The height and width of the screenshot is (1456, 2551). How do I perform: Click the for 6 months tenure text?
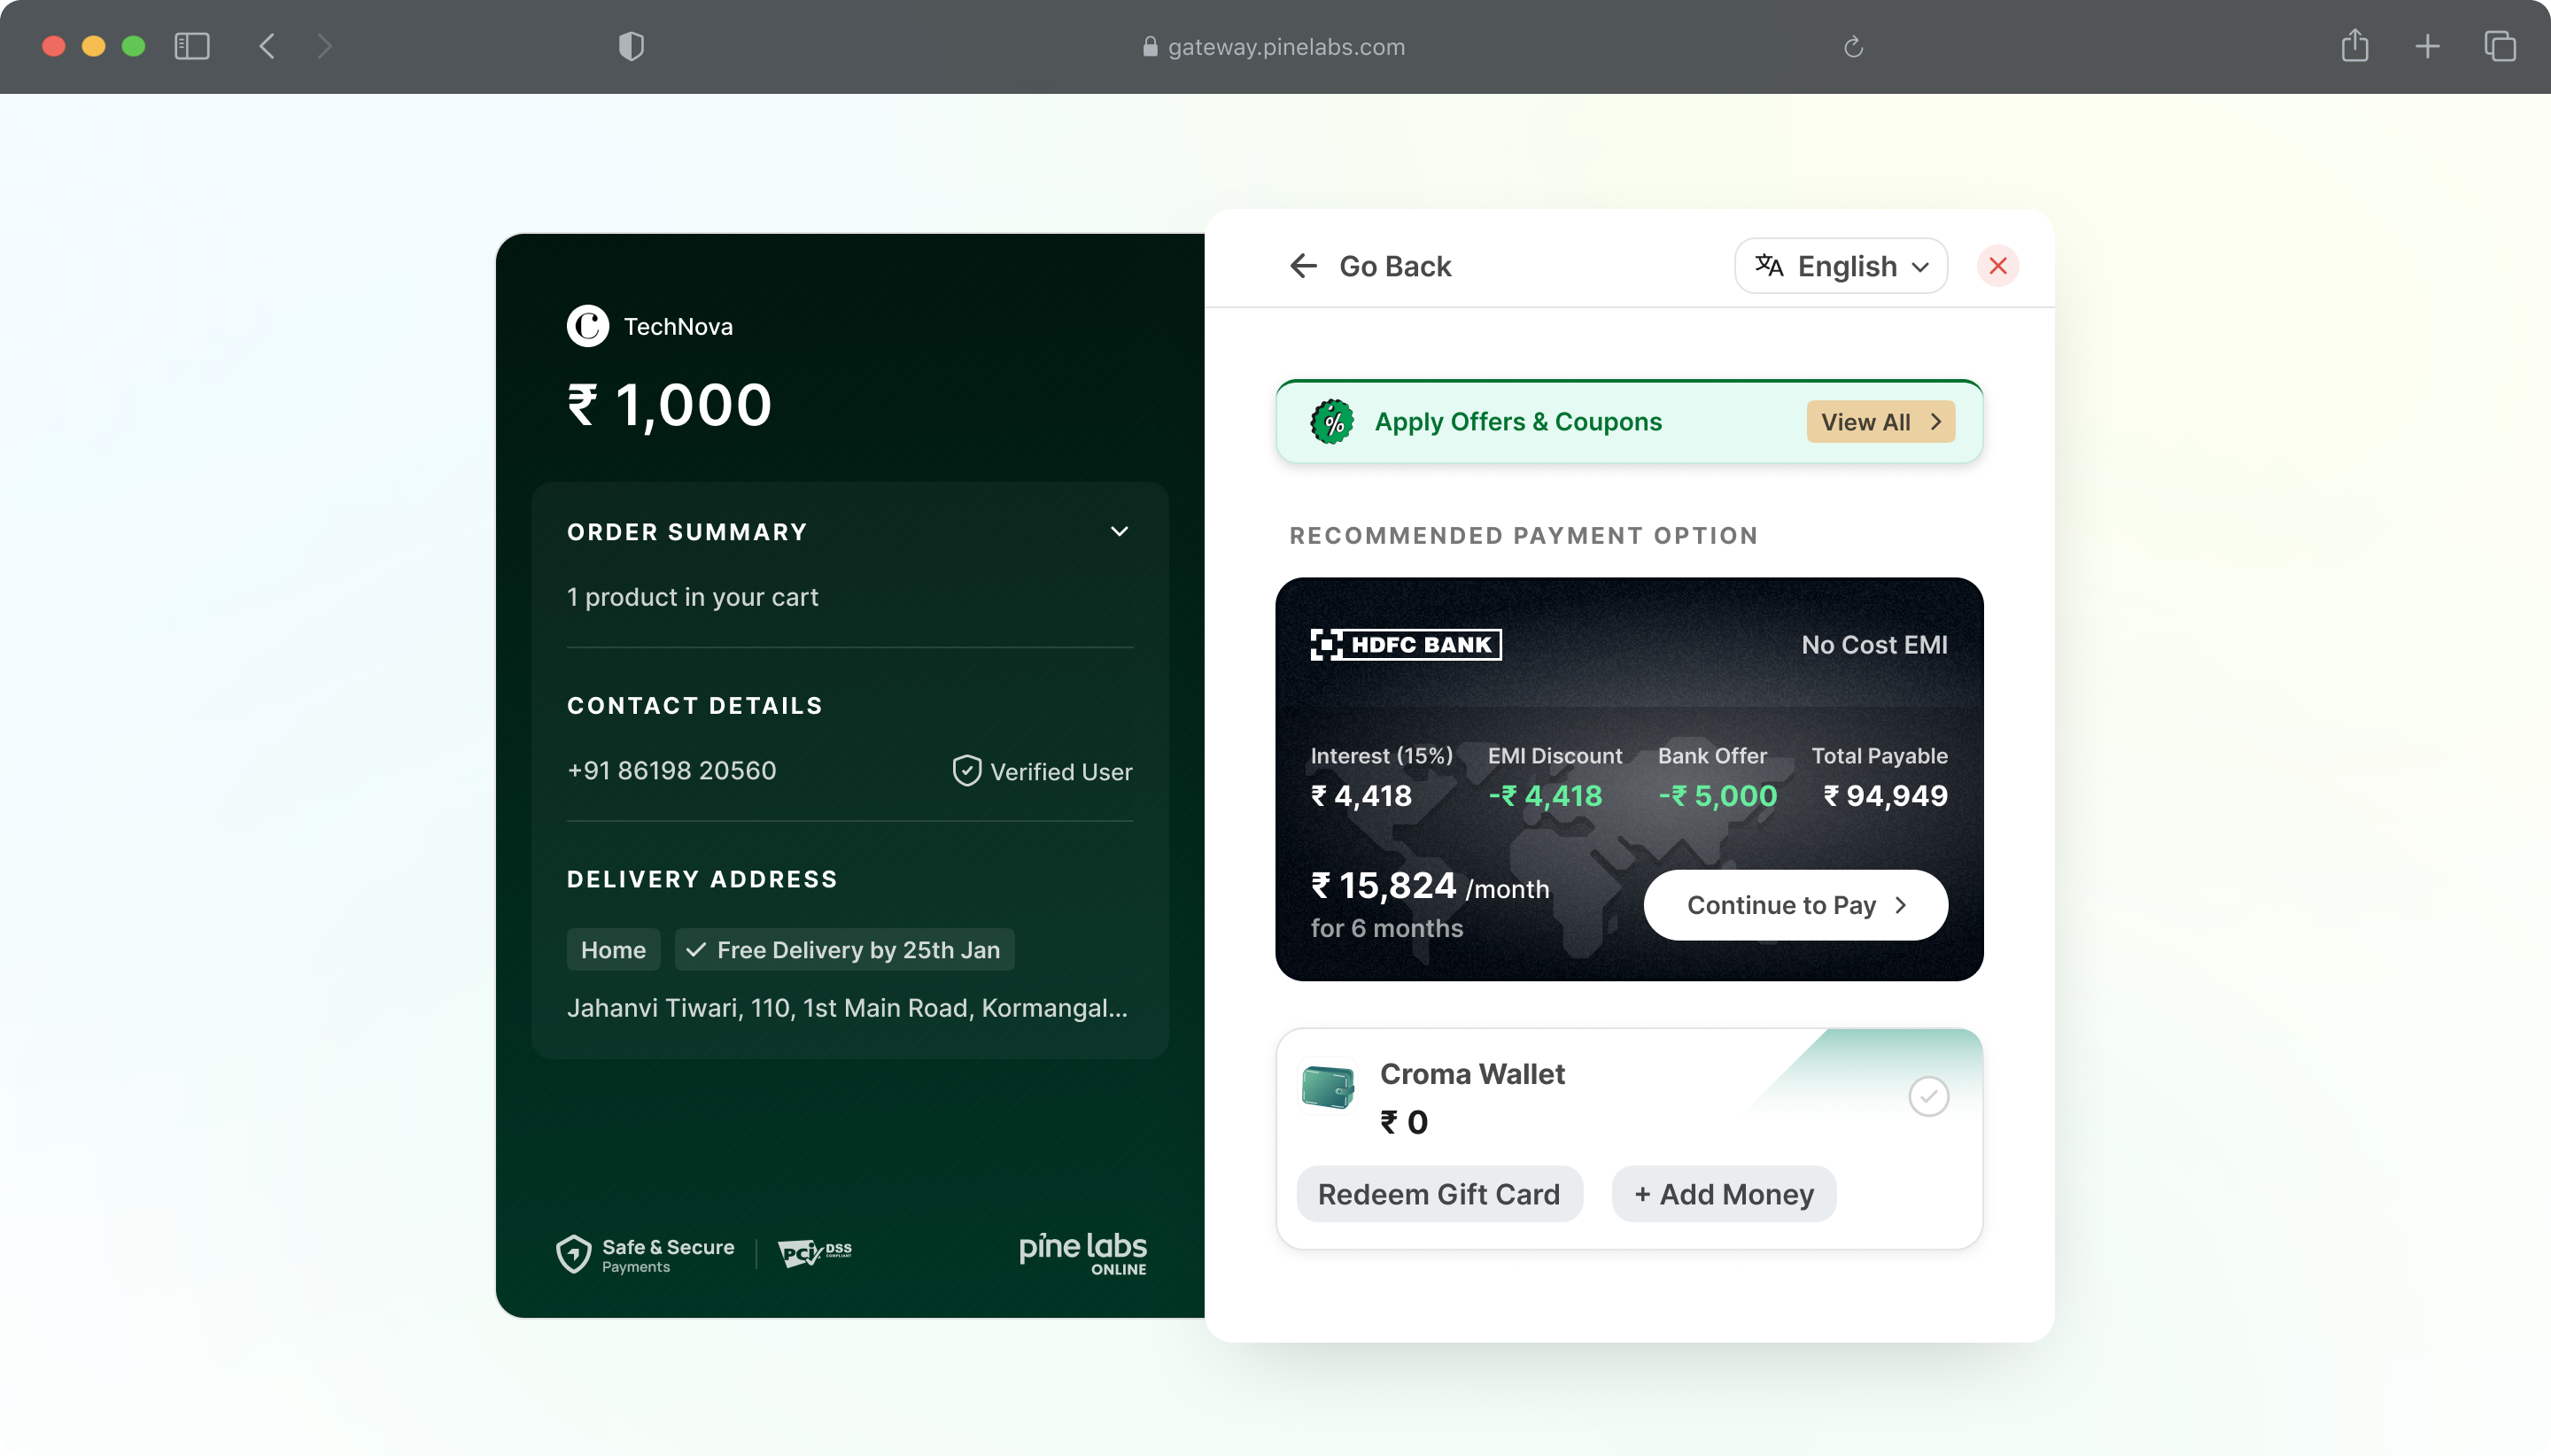(1387, 929)
